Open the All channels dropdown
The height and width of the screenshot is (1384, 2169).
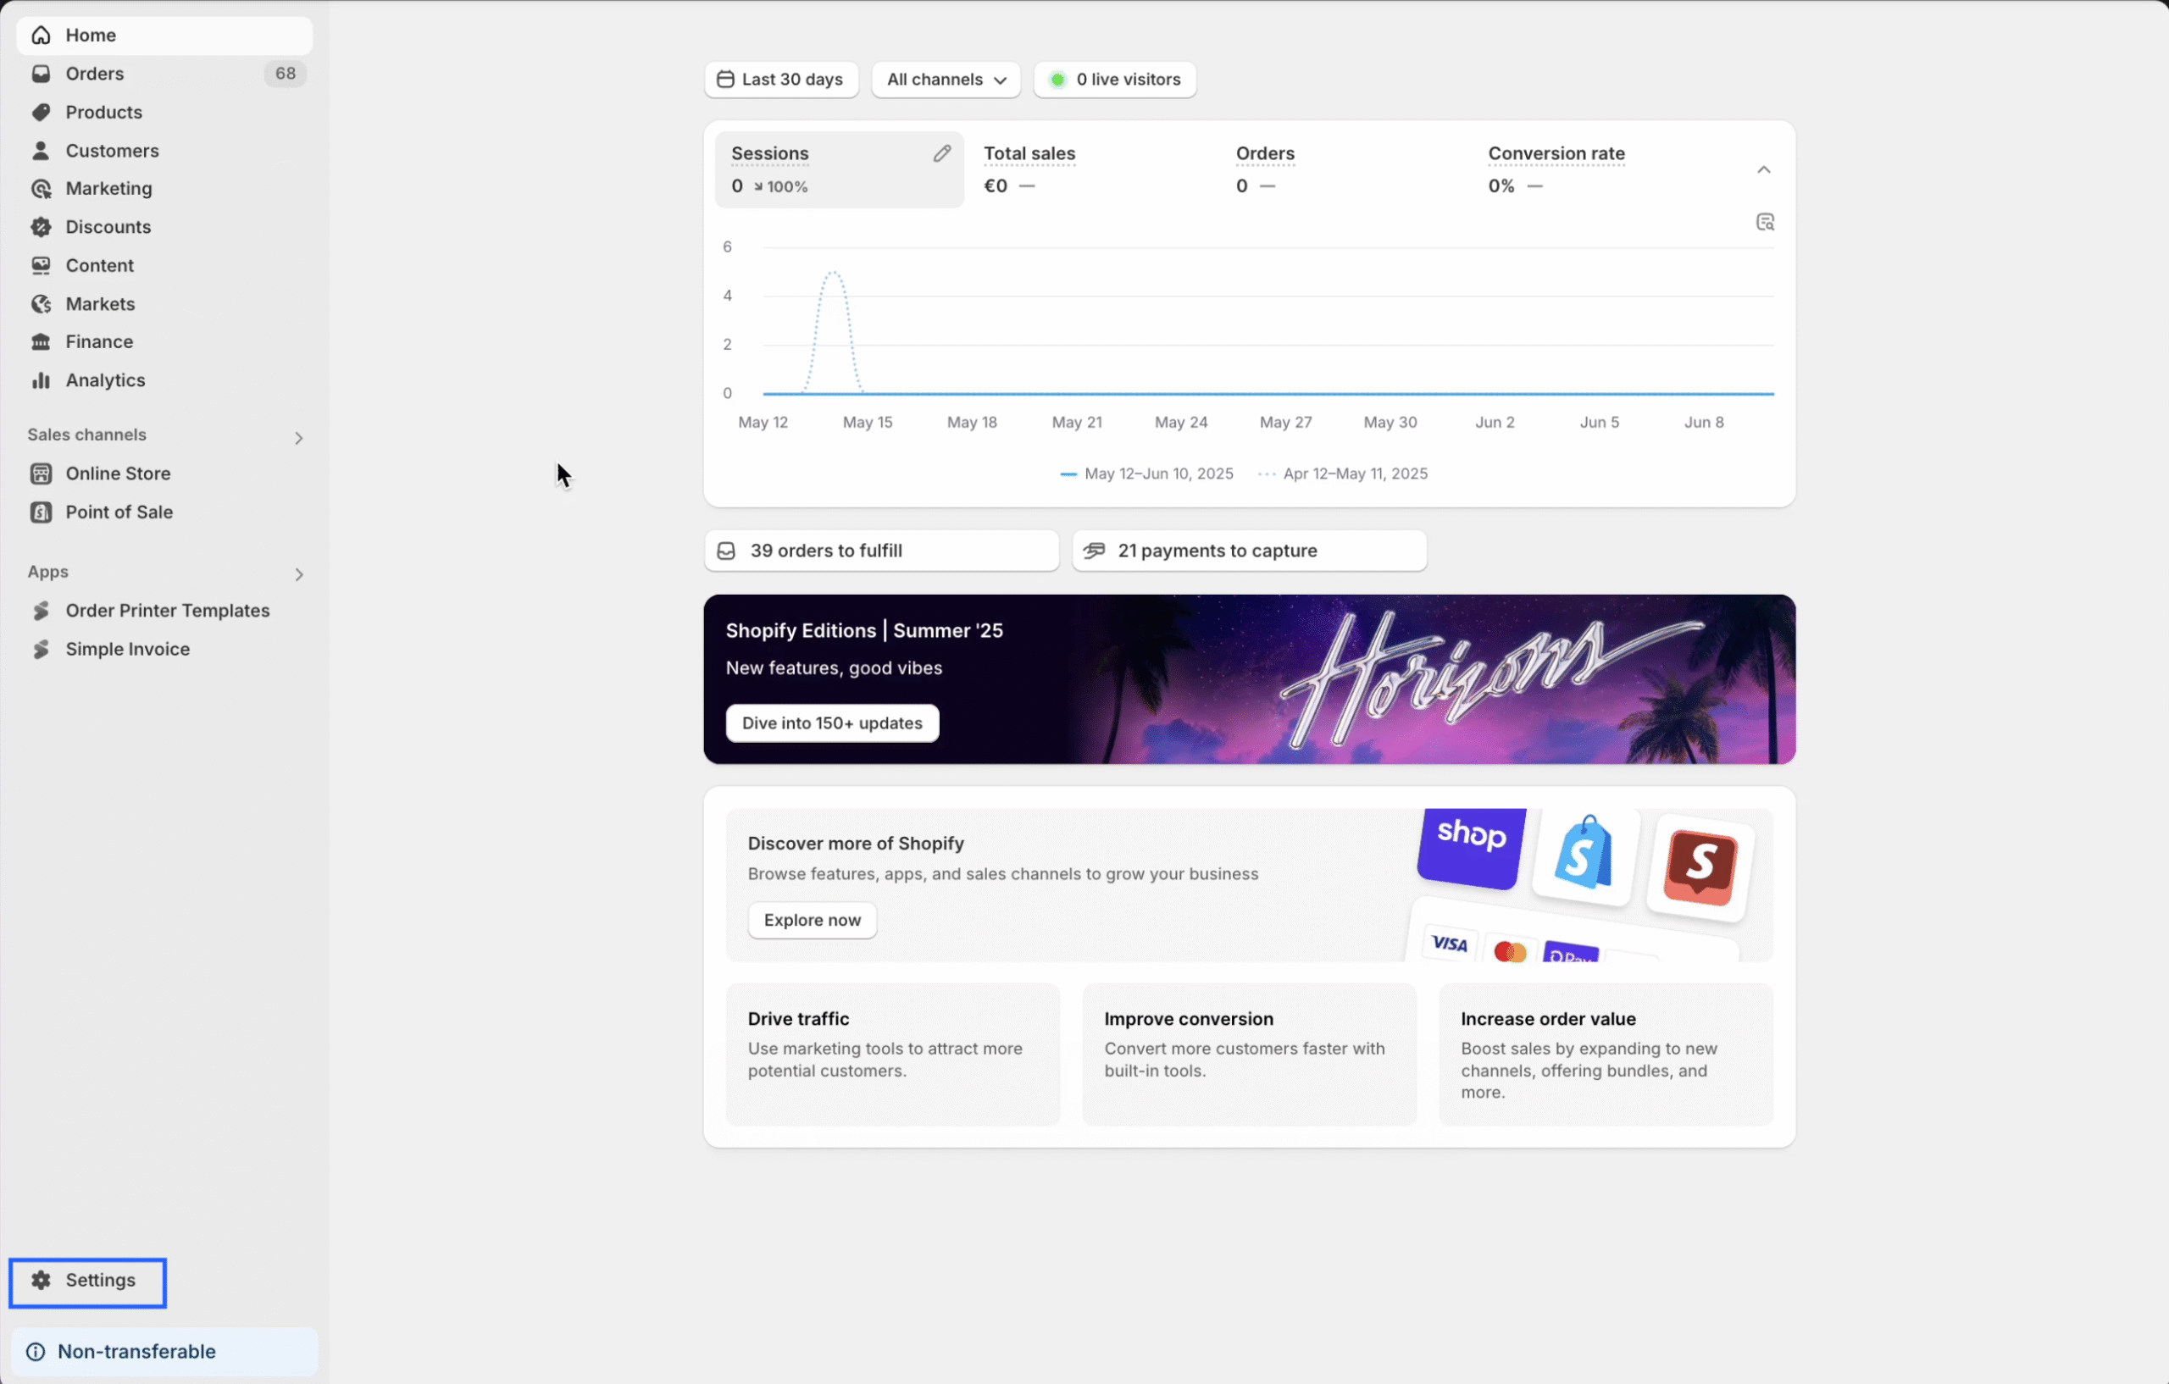tap(946, 80)
